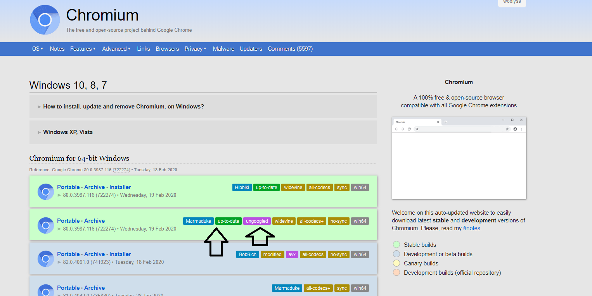Click the blue RobRich author tag
This screenshot has width=592, height=296.
(x=248, y=255)
